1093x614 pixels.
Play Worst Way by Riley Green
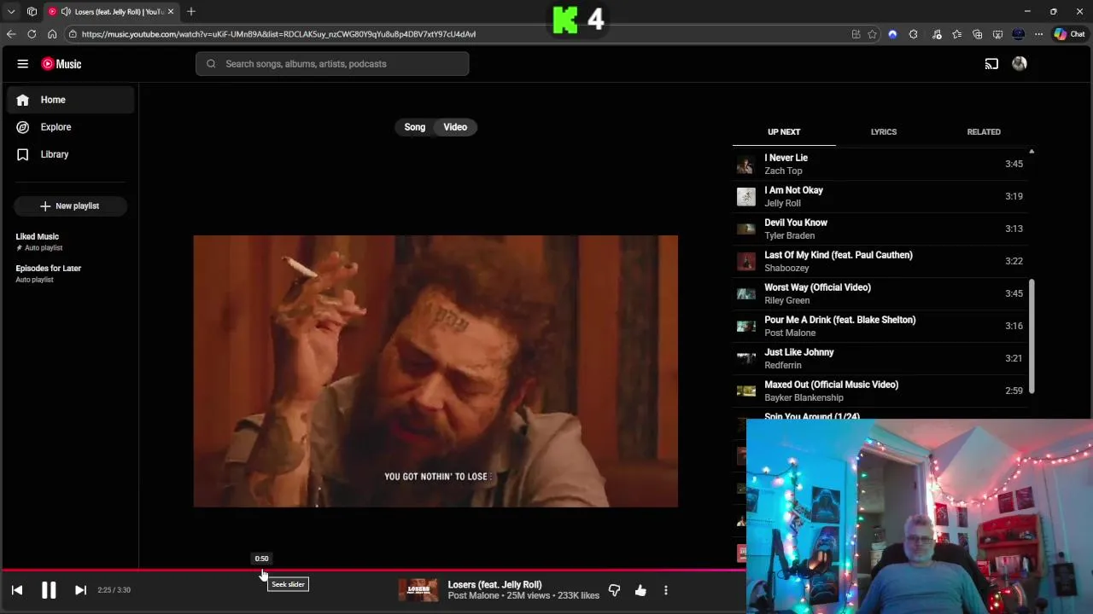click(x=880, y=293)
